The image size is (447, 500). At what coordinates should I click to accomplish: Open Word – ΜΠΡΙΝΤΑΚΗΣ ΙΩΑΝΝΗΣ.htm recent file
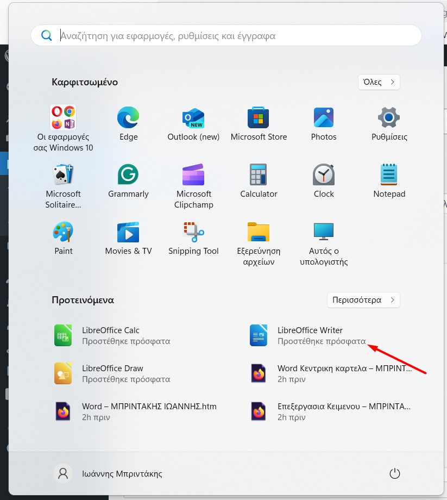click(136, 411)
